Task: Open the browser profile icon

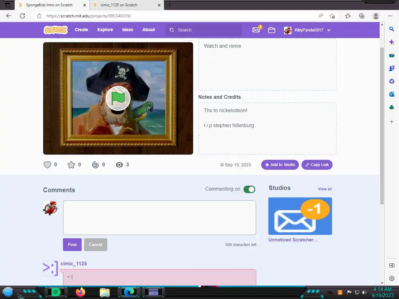Action: tap(376, 16)
